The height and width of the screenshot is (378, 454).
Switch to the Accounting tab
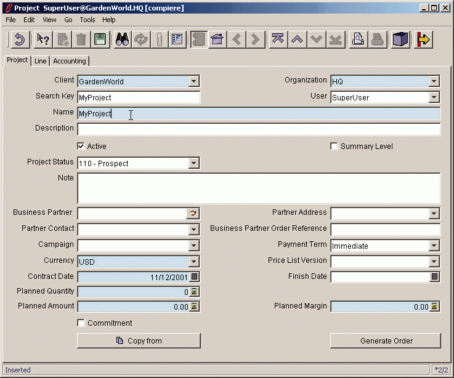(70, 61)
